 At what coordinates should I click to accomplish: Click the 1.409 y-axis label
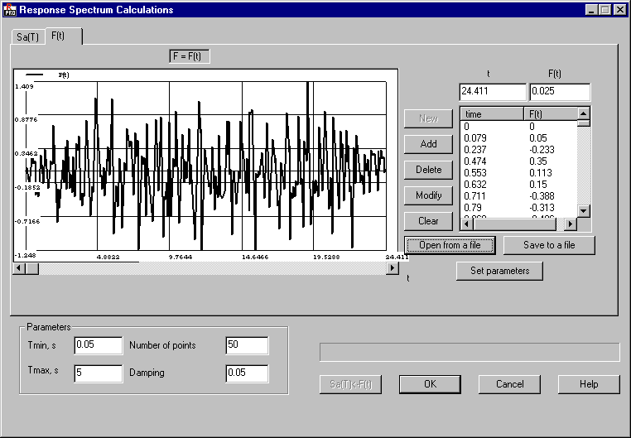tap(24, 86)
